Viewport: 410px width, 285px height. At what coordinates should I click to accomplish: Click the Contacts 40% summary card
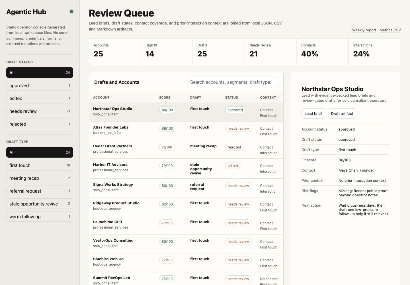click(323, 52)
